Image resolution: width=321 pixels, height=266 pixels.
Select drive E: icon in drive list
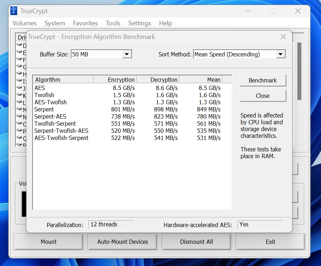tap(19, 52)
